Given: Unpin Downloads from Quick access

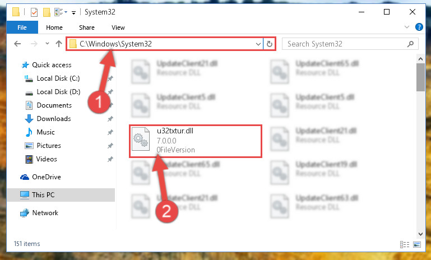Looking at the screenshot, I should (110, 119).
